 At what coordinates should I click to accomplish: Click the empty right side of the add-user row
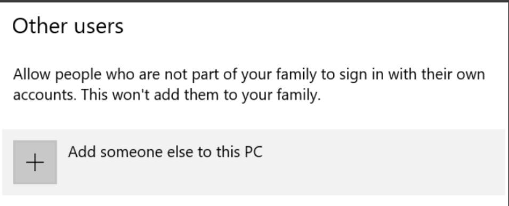(383, 162)
